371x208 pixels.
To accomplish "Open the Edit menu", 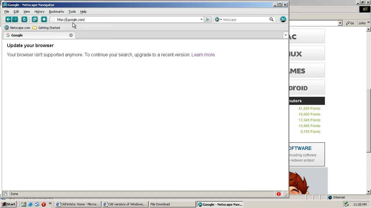I will 16,12.
